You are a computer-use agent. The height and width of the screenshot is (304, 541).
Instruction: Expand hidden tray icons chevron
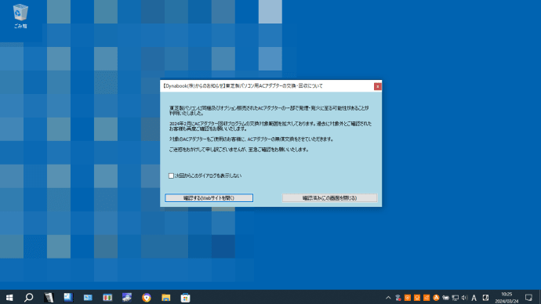388,298
